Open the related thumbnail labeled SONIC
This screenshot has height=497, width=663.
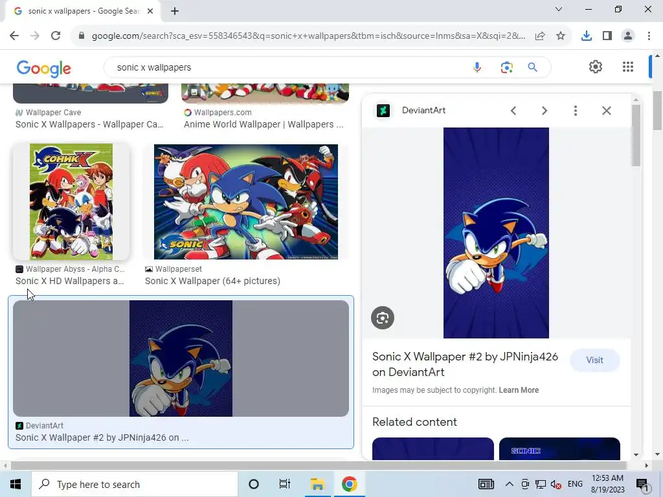click(559, 448)
